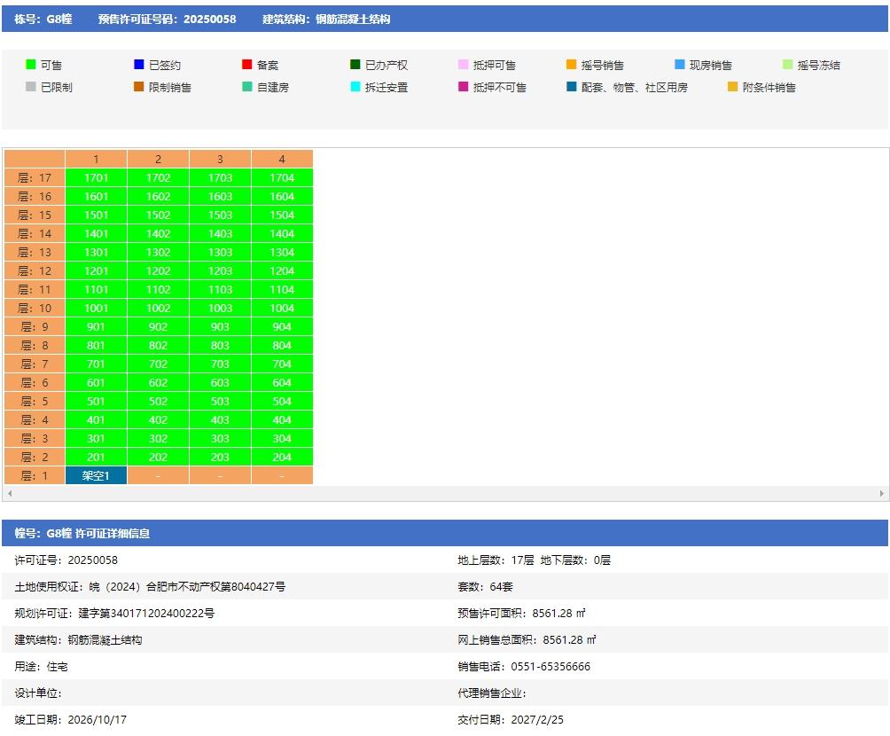Click the gray 已限制 legend swatch
Image resolution: width=890 pixels, height=736 pixels.
(31, 86)
